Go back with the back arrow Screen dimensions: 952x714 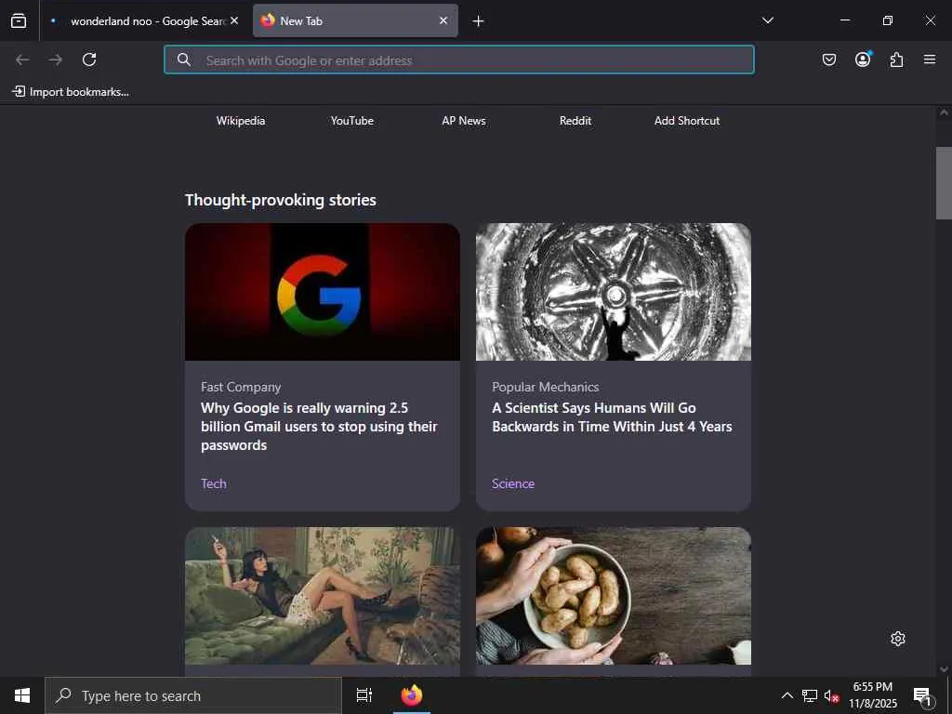click(x=22, y=59)
